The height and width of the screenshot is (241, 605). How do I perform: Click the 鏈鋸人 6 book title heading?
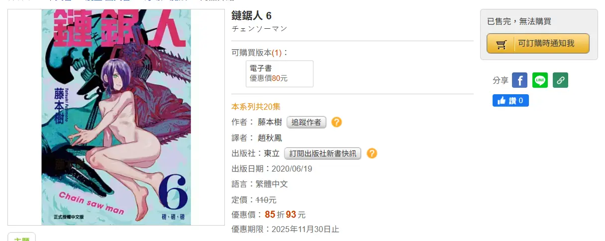point(252,16)
